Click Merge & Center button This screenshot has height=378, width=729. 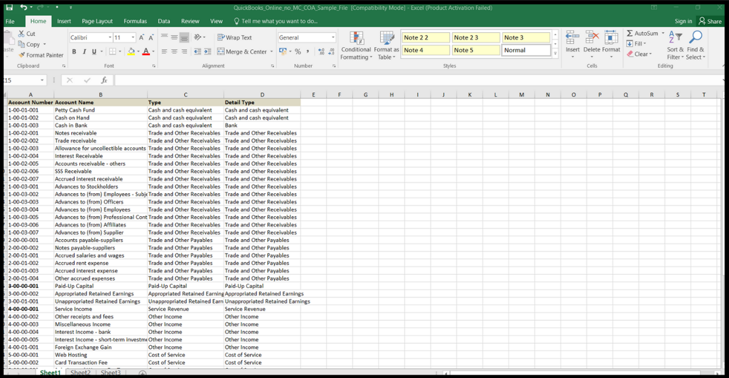coord(242,52)
